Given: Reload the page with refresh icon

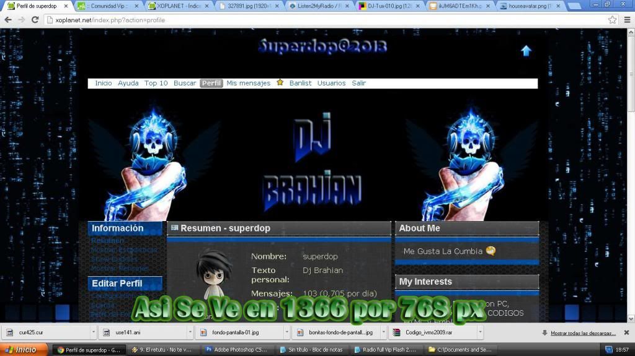Looking at the screenshot, I should tap(35, 20).
